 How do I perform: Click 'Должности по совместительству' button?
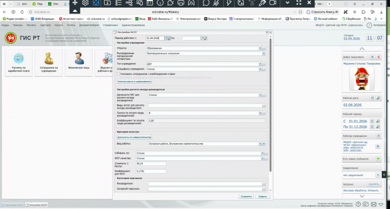[x=134, y=137]
